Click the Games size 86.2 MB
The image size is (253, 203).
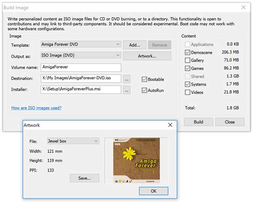click(x=231, y=68)
